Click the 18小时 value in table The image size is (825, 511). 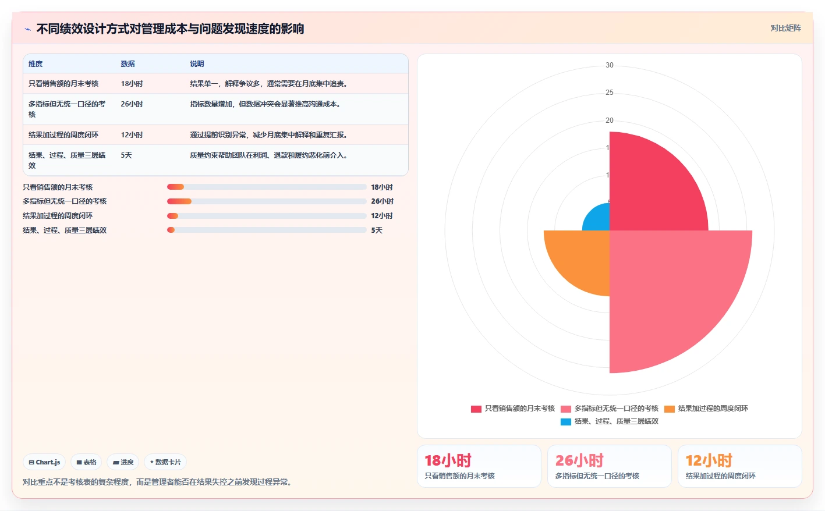pos(132,84)
